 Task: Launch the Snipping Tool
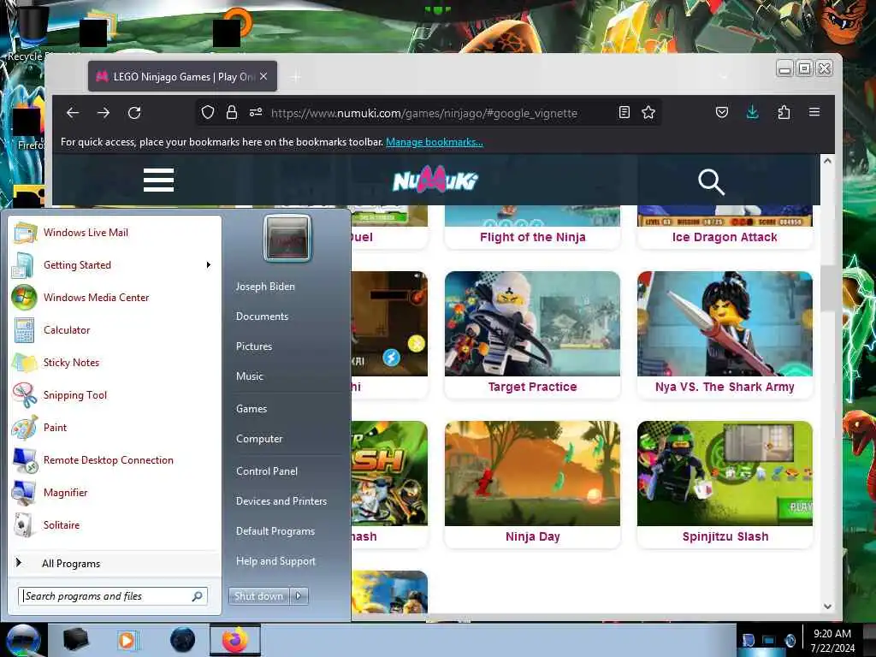115,395
